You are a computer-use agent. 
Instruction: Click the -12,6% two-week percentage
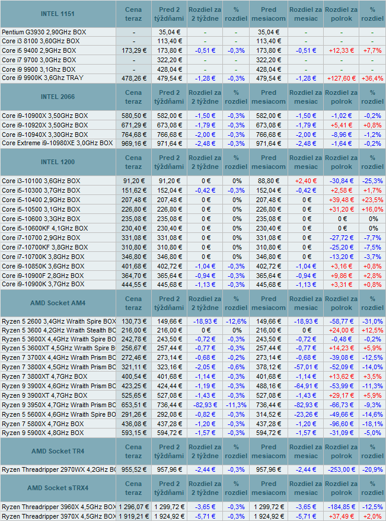pyautogui.click(x=237, y=322)
